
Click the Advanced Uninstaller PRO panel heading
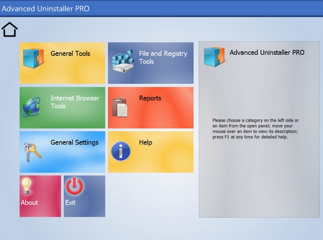[267, 52]
